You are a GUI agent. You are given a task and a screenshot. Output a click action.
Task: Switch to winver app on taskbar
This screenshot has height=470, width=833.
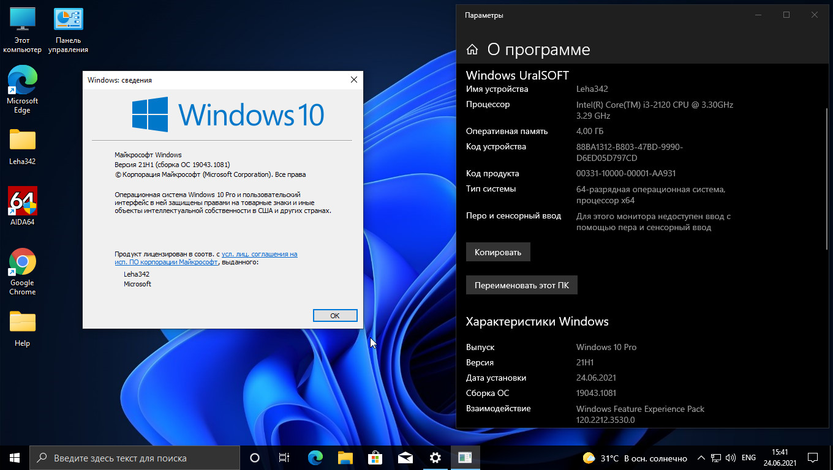point(465,458)
